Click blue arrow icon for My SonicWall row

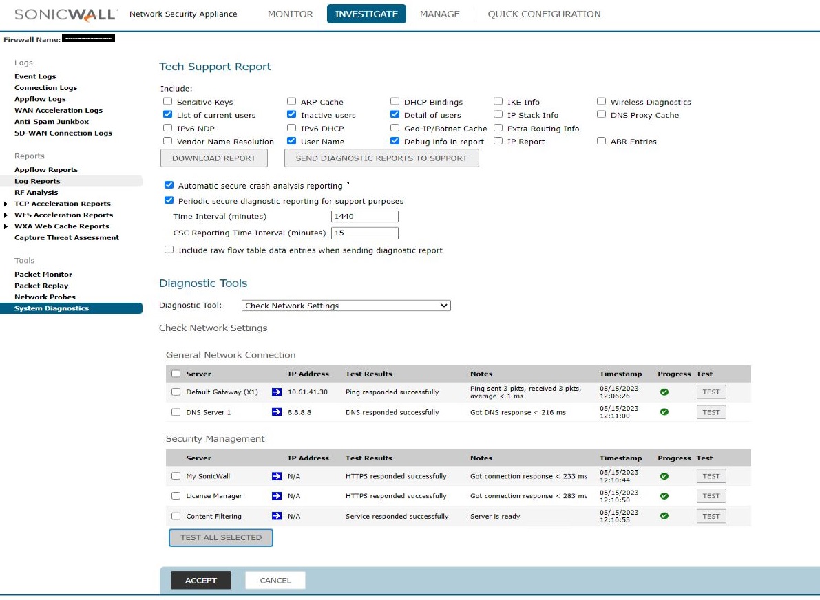(x=277, y=476)
